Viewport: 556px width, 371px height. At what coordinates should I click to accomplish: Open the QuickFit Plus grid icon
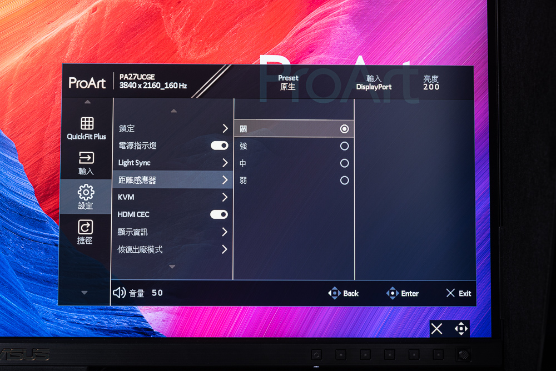coord(87,123)
